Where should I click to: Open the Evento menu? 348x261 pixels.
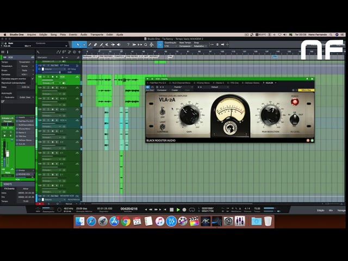point(73,35)
